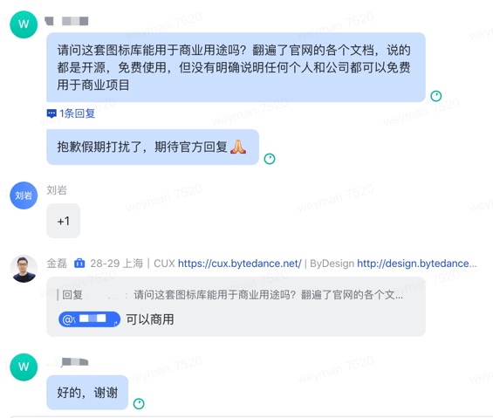Select the long question message about commercial use
The width and height of the screenshot is (493, 418).
pos(236,67)
